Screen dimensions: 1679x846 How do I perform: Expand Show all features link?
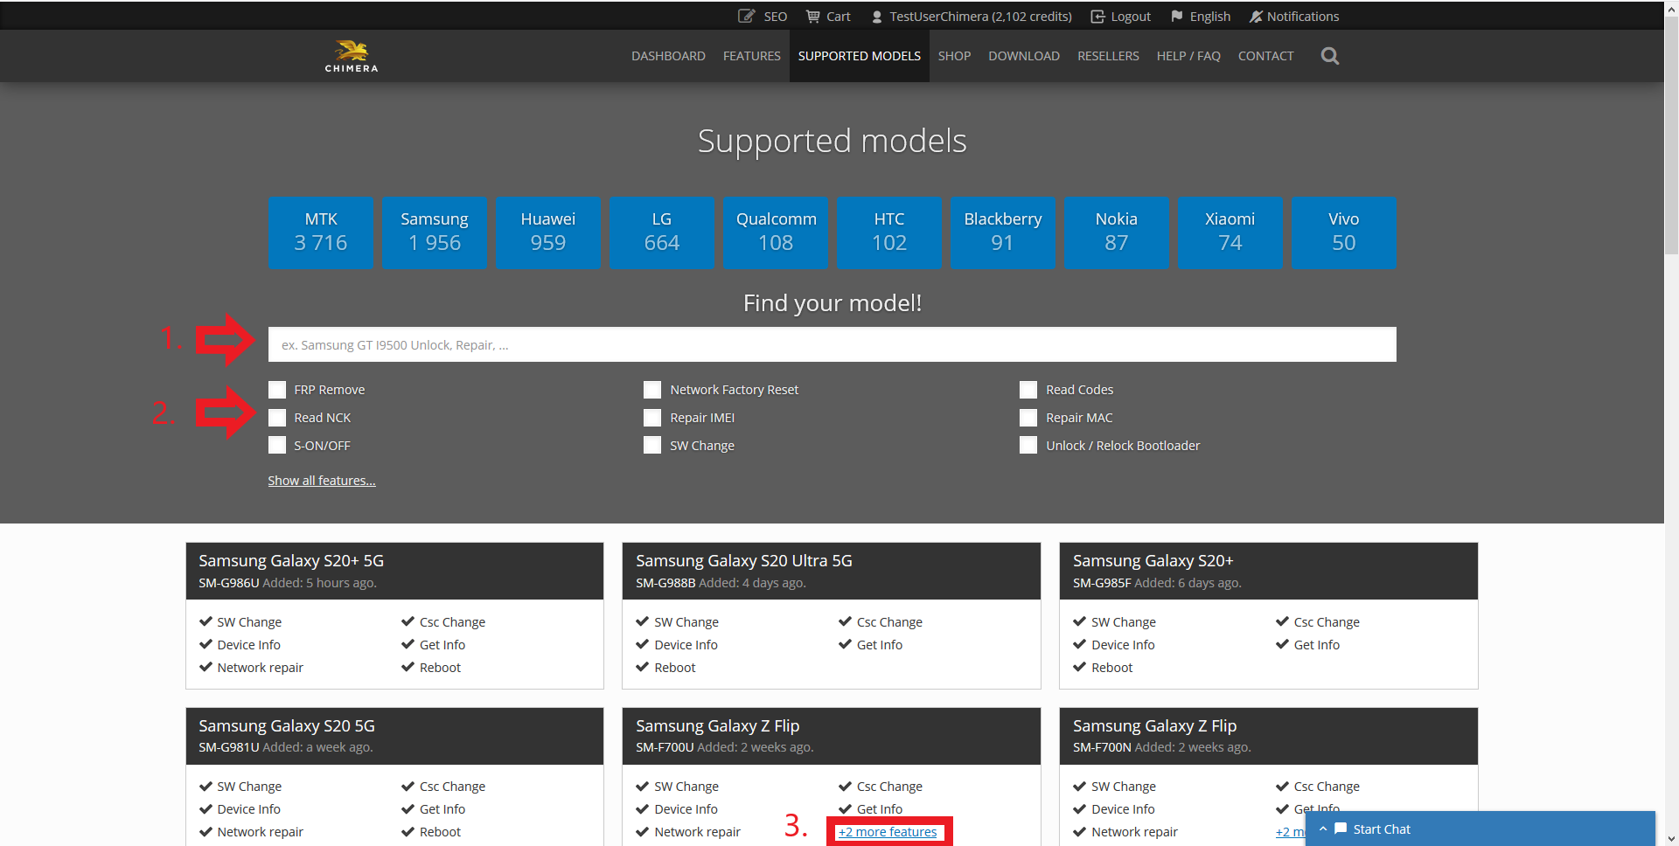(x=321, y=481)
